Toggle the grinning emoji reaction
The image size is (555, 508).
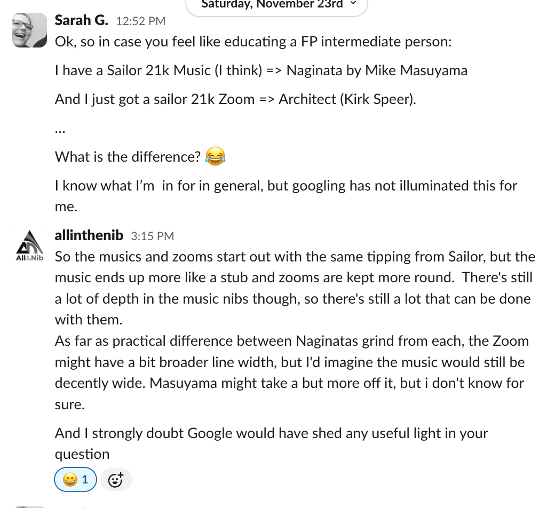tap(75, 479)
